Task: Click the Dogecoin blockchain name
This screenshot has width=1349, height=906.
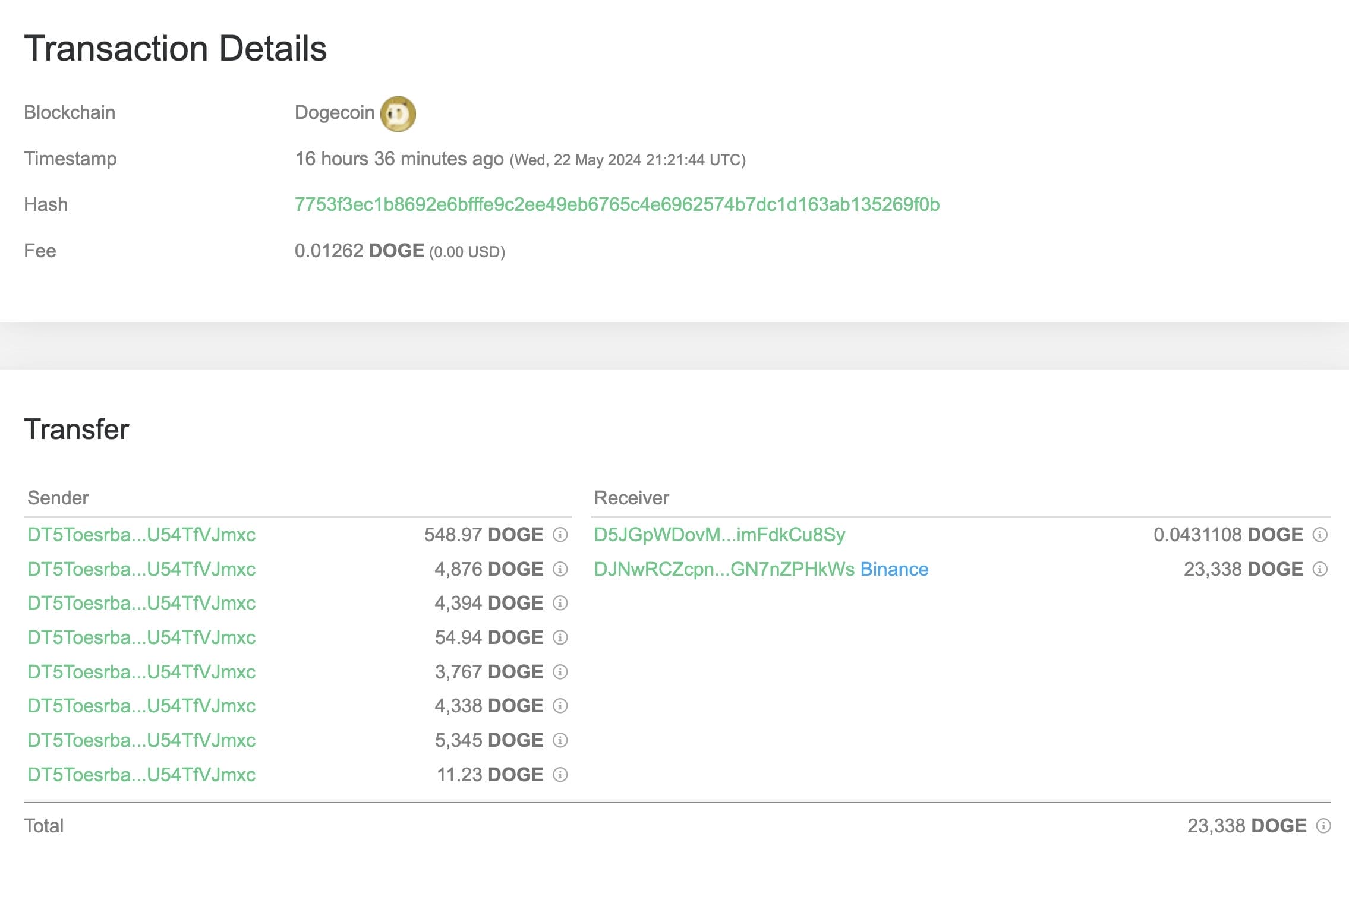Action: pos(335,112)
